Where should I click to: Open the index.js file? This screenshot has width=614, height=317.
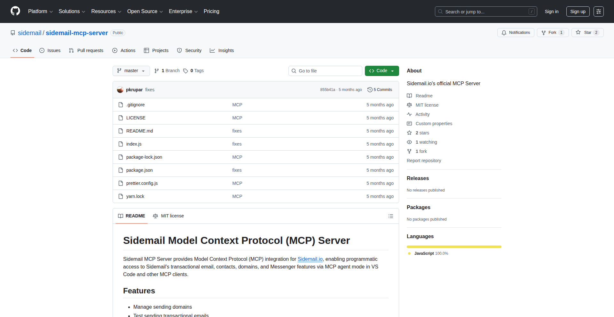tap(134, 144)
